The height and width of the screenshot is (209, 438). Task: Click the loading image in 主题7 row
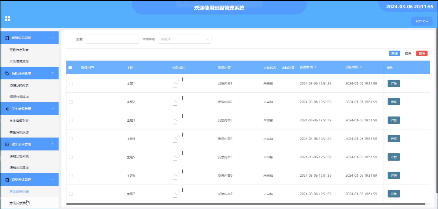(178, 193)
